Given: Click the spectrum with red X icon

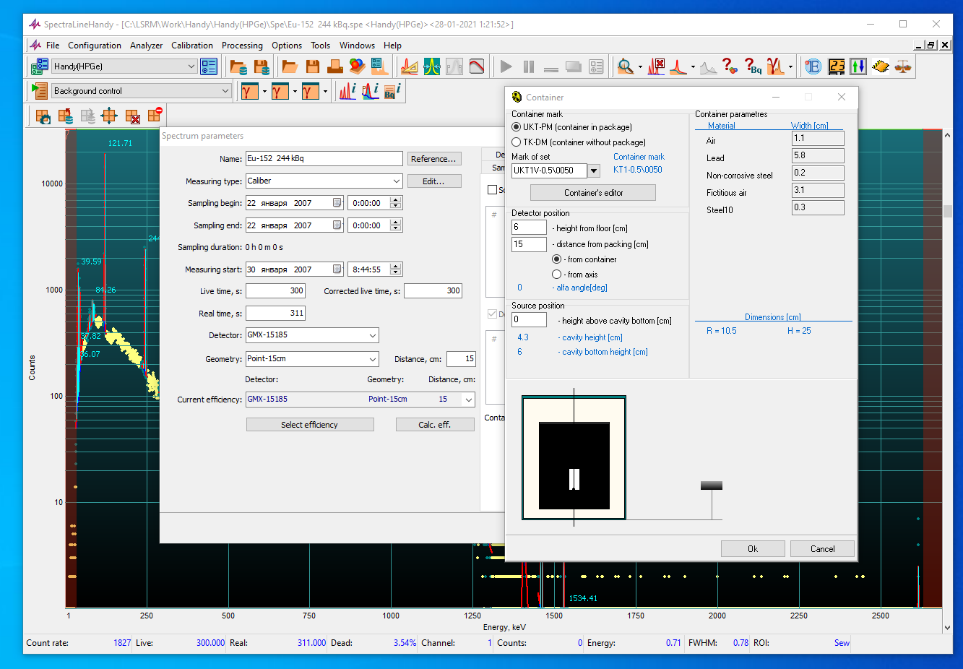Looking at the screenshot, I should pyautogui.click(x=656, y=66).
